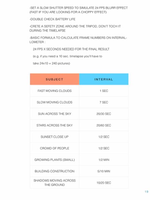
Task: Select SHADOWS MOVING ACROSS THE GROUND cell
Action: click(55, 182)
